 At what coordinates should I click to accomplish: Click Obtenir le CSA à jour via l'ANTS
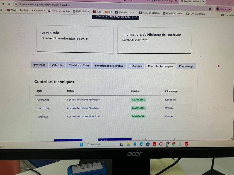pyautogui.click(x=115, y=17)
